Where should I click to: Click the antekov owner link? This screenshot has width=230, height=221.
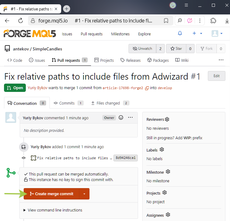tap(21, 49)
